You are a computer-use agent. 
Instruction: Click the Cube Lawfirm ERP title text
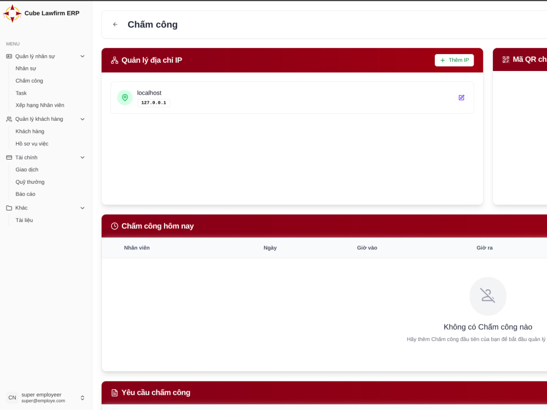click(52, 13)
